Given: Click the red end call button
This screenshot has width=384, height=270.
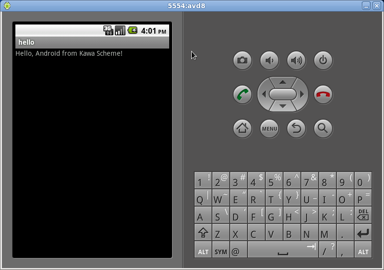Looking at the screenshot, I should pos(323,95).
